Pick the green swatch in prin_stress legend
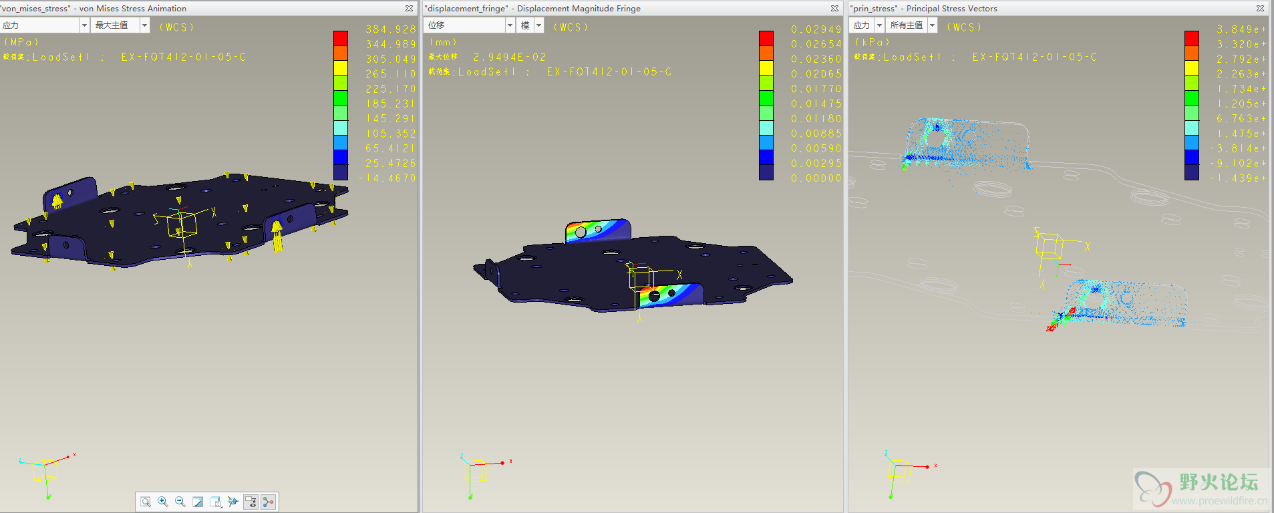 coord(1192,98)
